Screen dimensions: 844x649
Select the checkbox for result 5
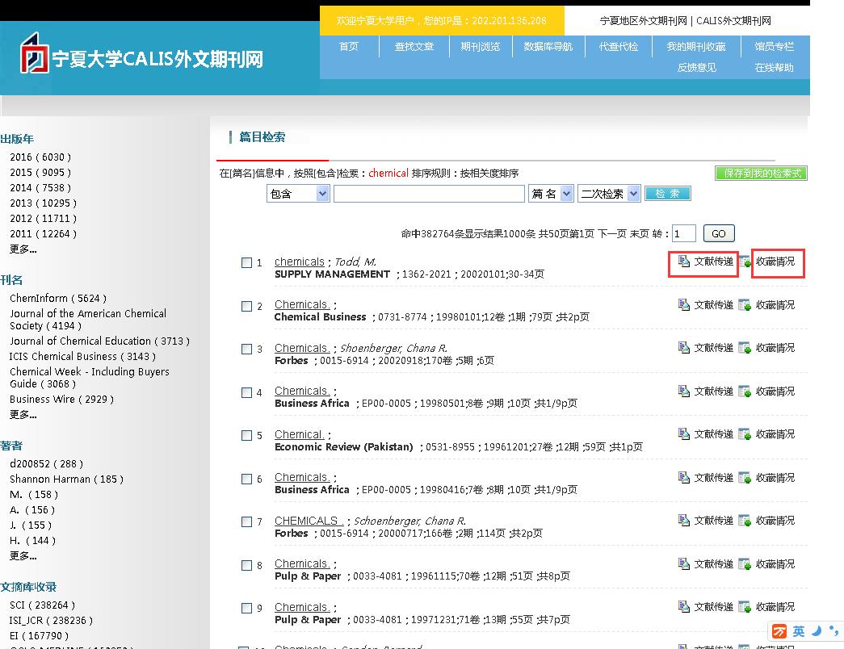click(x=246, y=435)
